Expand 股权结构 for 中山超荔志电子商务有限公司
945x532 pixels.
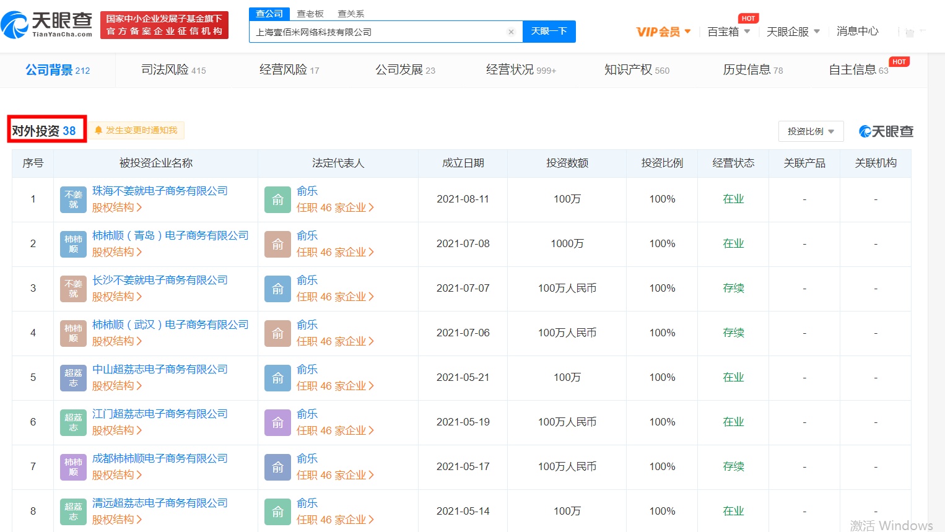click(x=117, y=386)
